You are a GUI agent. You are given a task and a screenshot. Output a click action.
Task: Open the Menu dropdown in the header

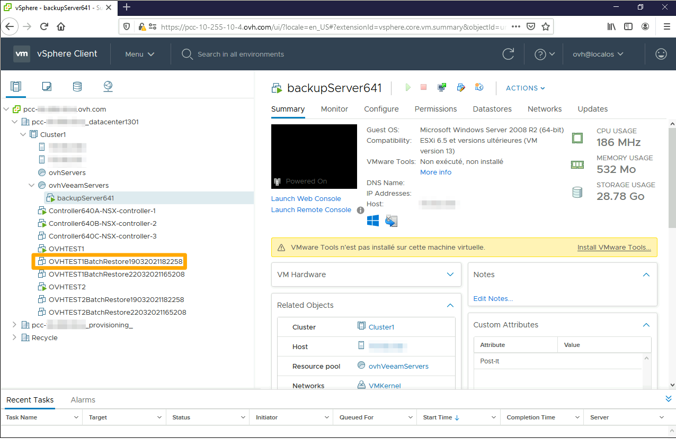(x=139, y=53)
